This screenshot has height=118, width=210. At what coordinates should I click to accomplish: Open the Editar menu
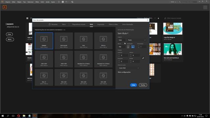point(14,2)
